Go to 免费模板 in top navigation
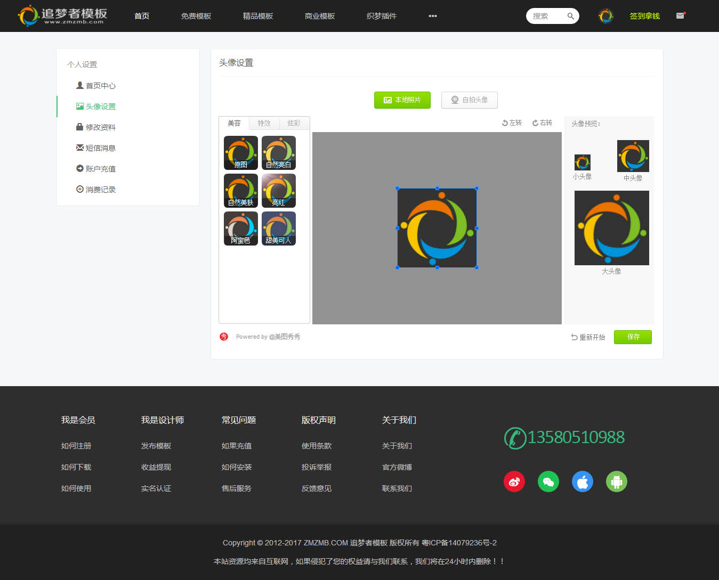The height and width of the screenshot is (580, 719). [196, 16]
